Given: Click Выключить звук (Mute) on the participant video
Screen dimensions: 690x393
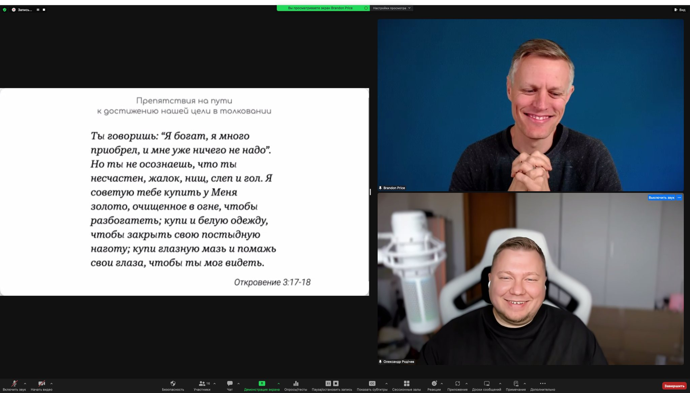Looking at the screenshot, I should 661,198.
